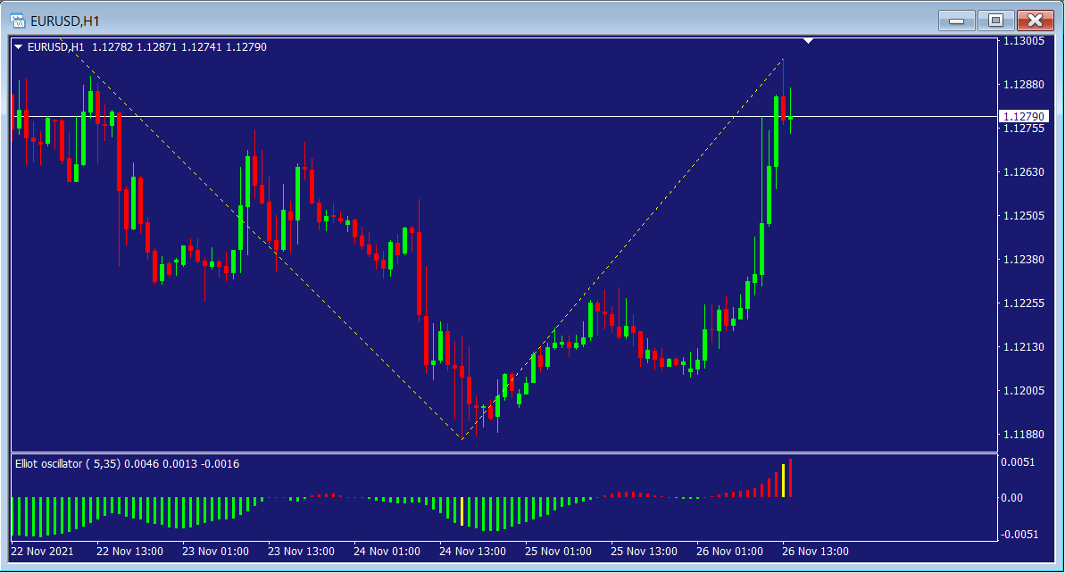
Task: Close the EURUSD,H1 chart window
Action: pyautogui.click(x=1035, y=20)
